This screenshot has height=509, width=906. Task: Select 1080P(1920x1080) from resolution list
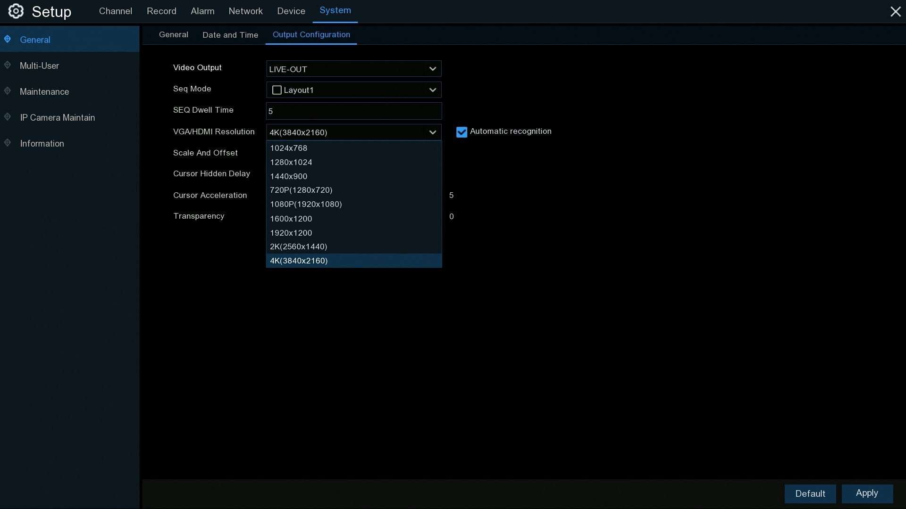point(306,204)
